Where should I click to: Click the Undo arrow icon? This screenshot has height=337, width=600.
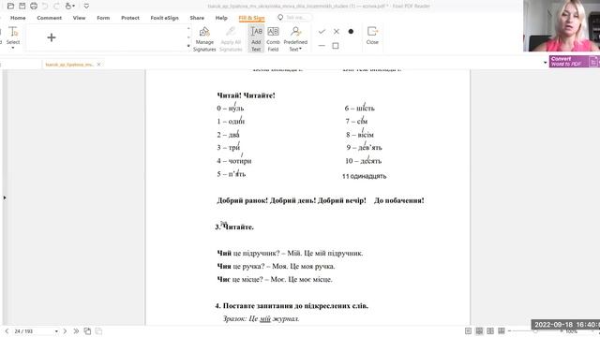[45, 7]
